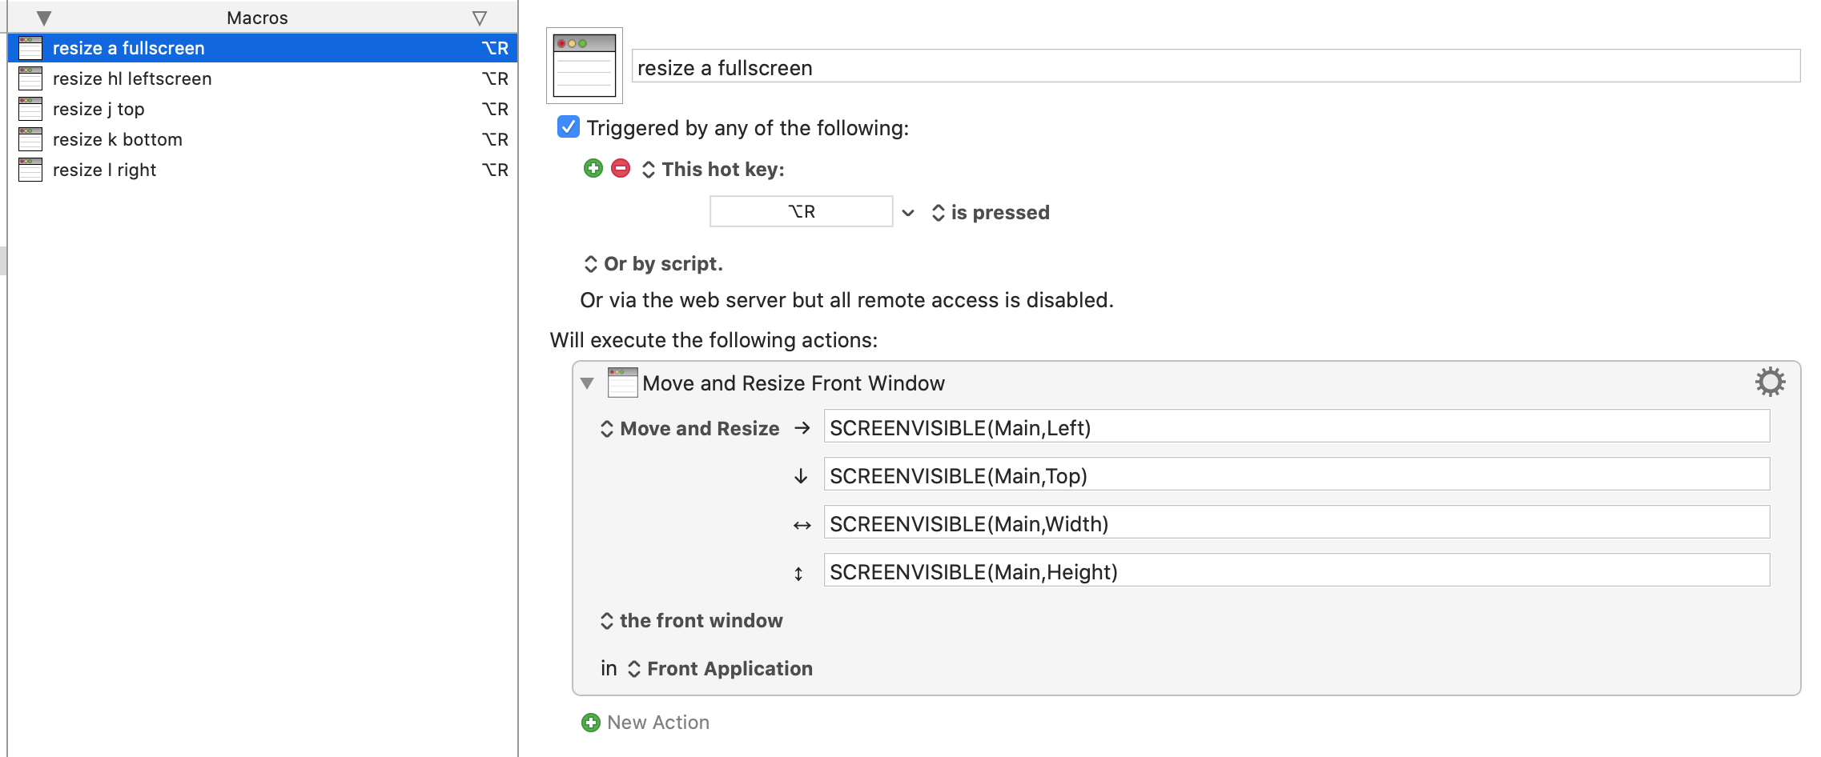Open the 'the front window' popup menu
The image size is (1821, 757).
pos(692,621)
